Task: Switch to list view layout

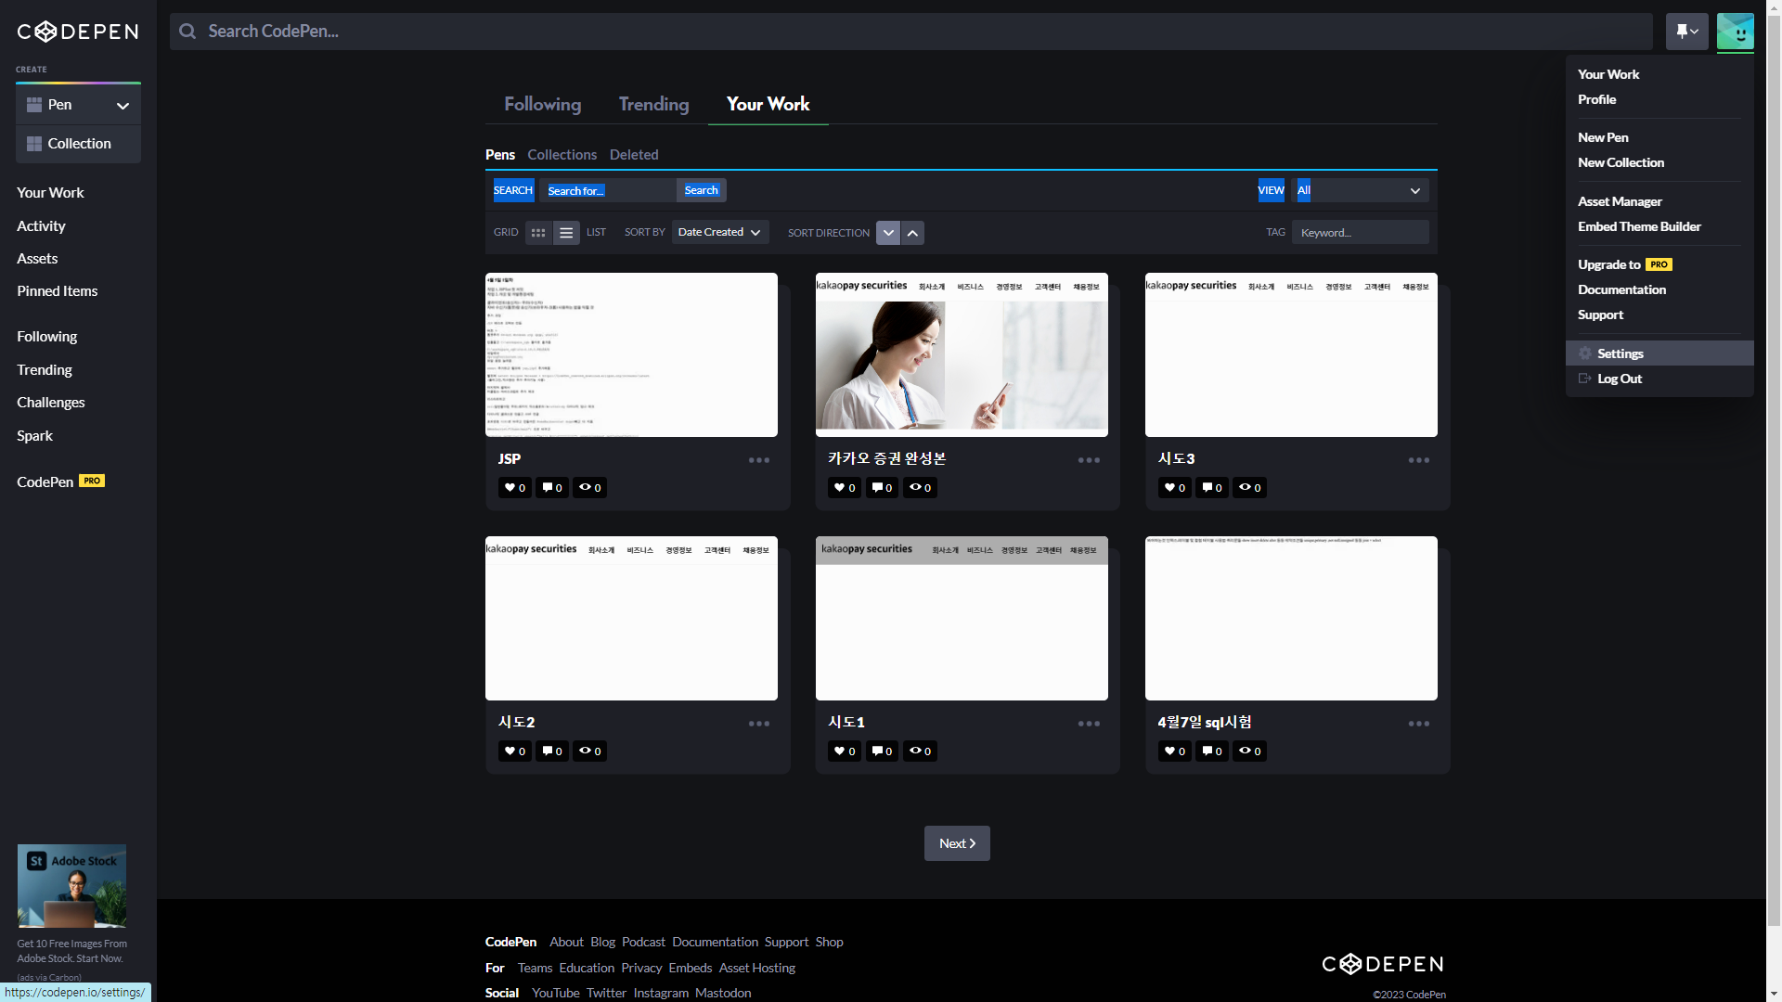Action: (566, 233)
